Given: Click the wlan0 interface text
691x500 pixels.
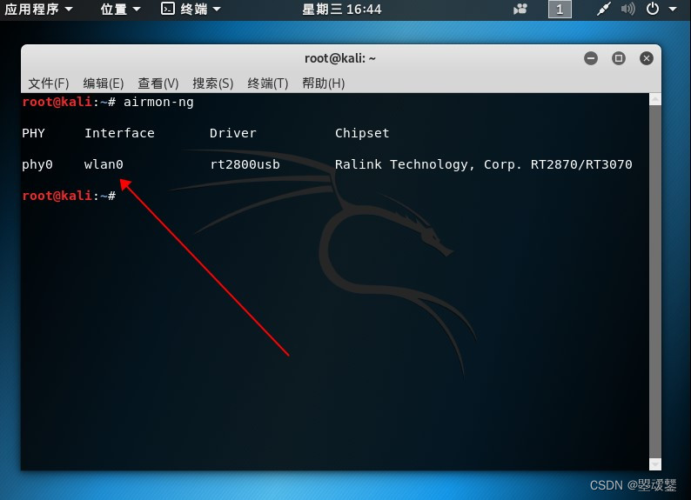Looking at the screenshot, I should (x=104, y=164).
